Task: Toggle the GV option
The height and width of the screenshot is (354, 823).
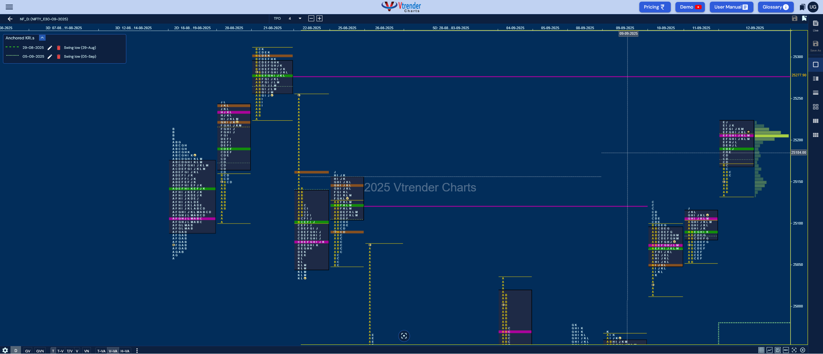Action: pos(28,351)
